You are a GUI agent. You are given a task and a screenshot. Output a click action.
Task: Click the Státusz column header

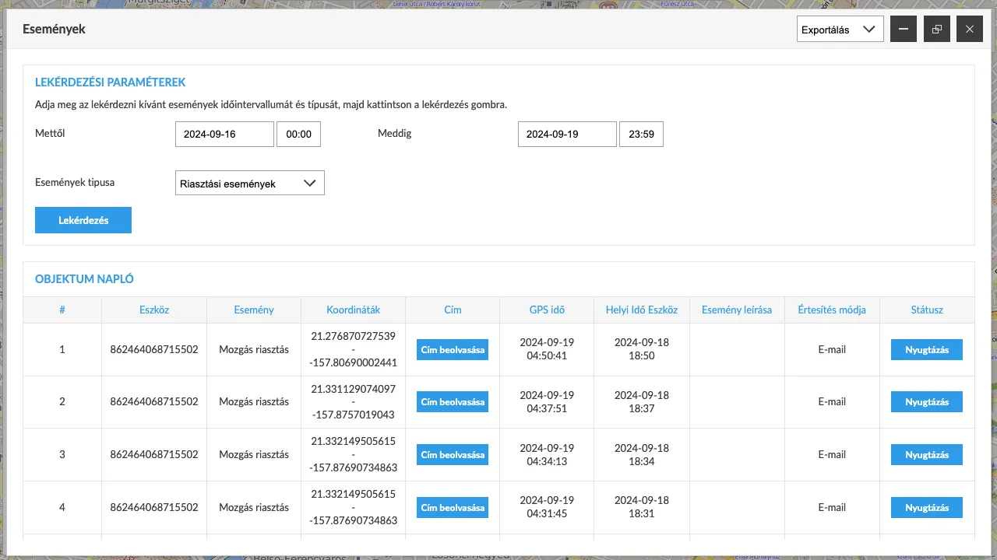927,310
